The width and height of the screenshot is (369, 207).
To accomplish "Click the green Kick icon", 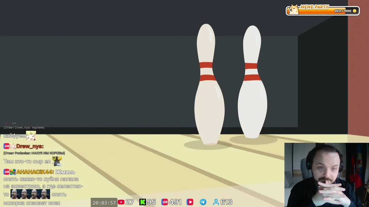I will (142, 202).
